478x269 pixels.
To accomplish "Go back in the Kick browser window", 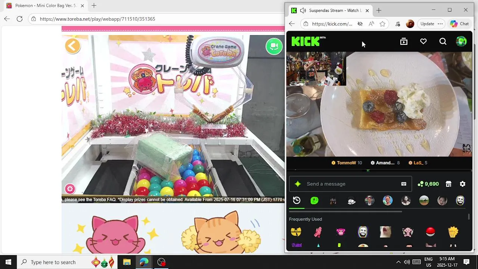I will click(x=292, y=24).
